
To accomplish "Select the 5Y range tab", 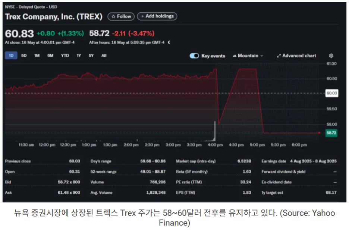I will tap(91, 56).
